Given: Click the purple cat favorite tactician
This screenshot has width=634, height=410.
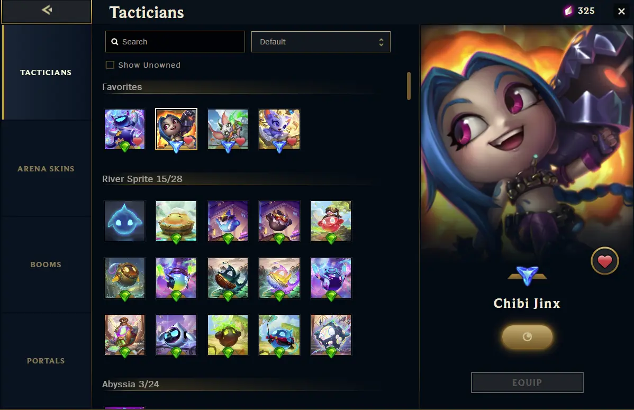Looking at the screenshot, I should (279, 130).
